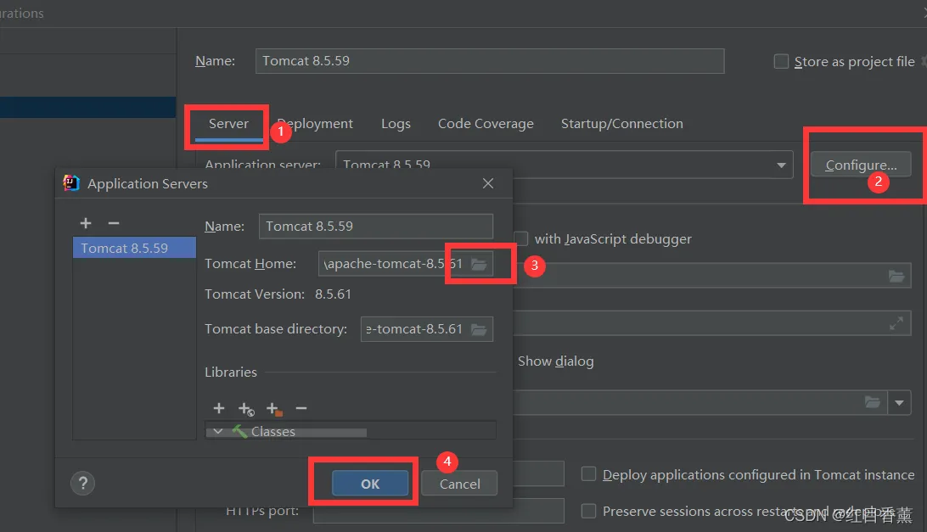Click IntelliJ logo in Application Servers title bar
This screenshot has width=927, height=532.
pyautogui.click(x=71, y=183)
